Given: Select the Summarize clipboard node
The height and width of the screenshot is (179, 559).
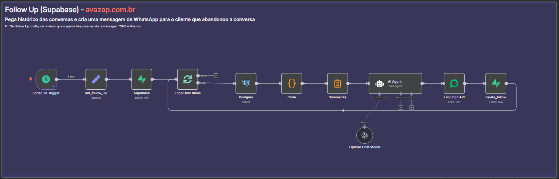Looking at the screenshot, I should (337, 83).
